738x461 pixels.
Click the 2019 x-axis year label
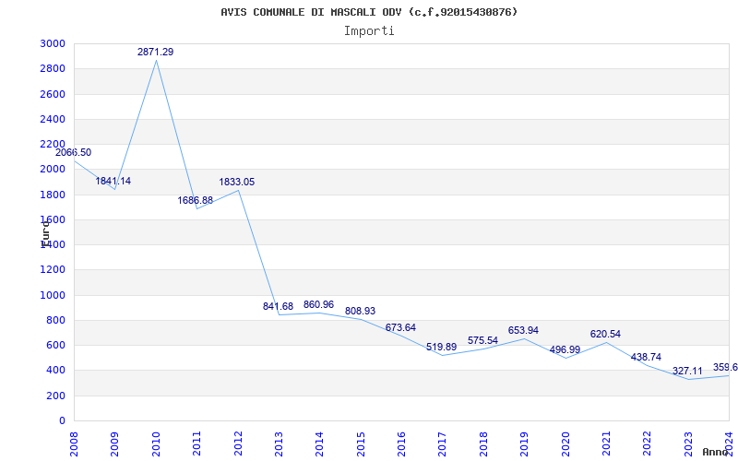(524, 443)
